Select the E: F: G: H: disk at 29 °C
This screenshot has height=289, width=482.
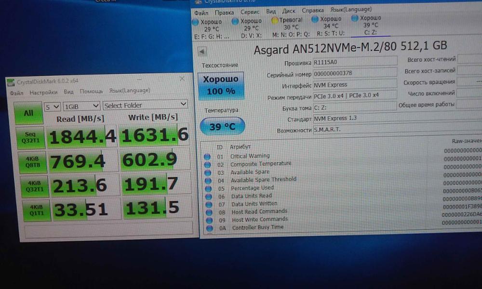[211, 29]
